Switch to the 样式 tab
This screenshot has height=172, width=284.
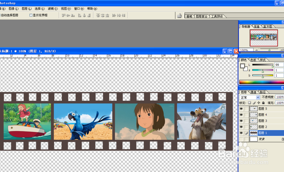(x=263, y=60)
